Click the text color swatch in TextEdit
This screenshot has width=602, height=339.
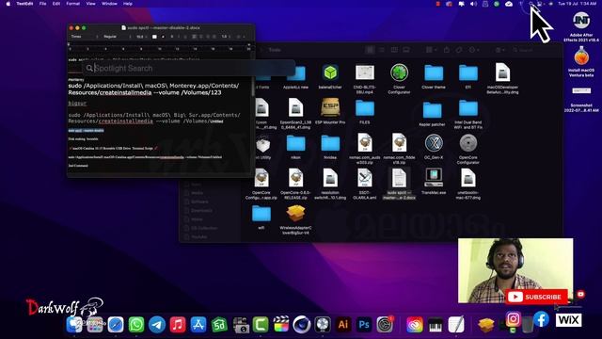pyautogui.click(x=154, y=37)
